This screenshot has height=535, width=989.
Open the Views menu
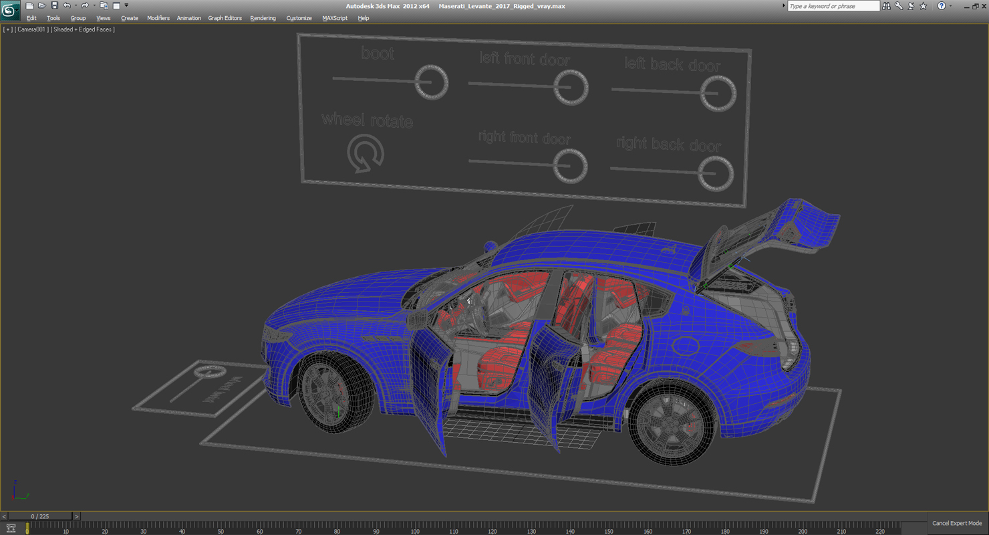tap(104, 18)
